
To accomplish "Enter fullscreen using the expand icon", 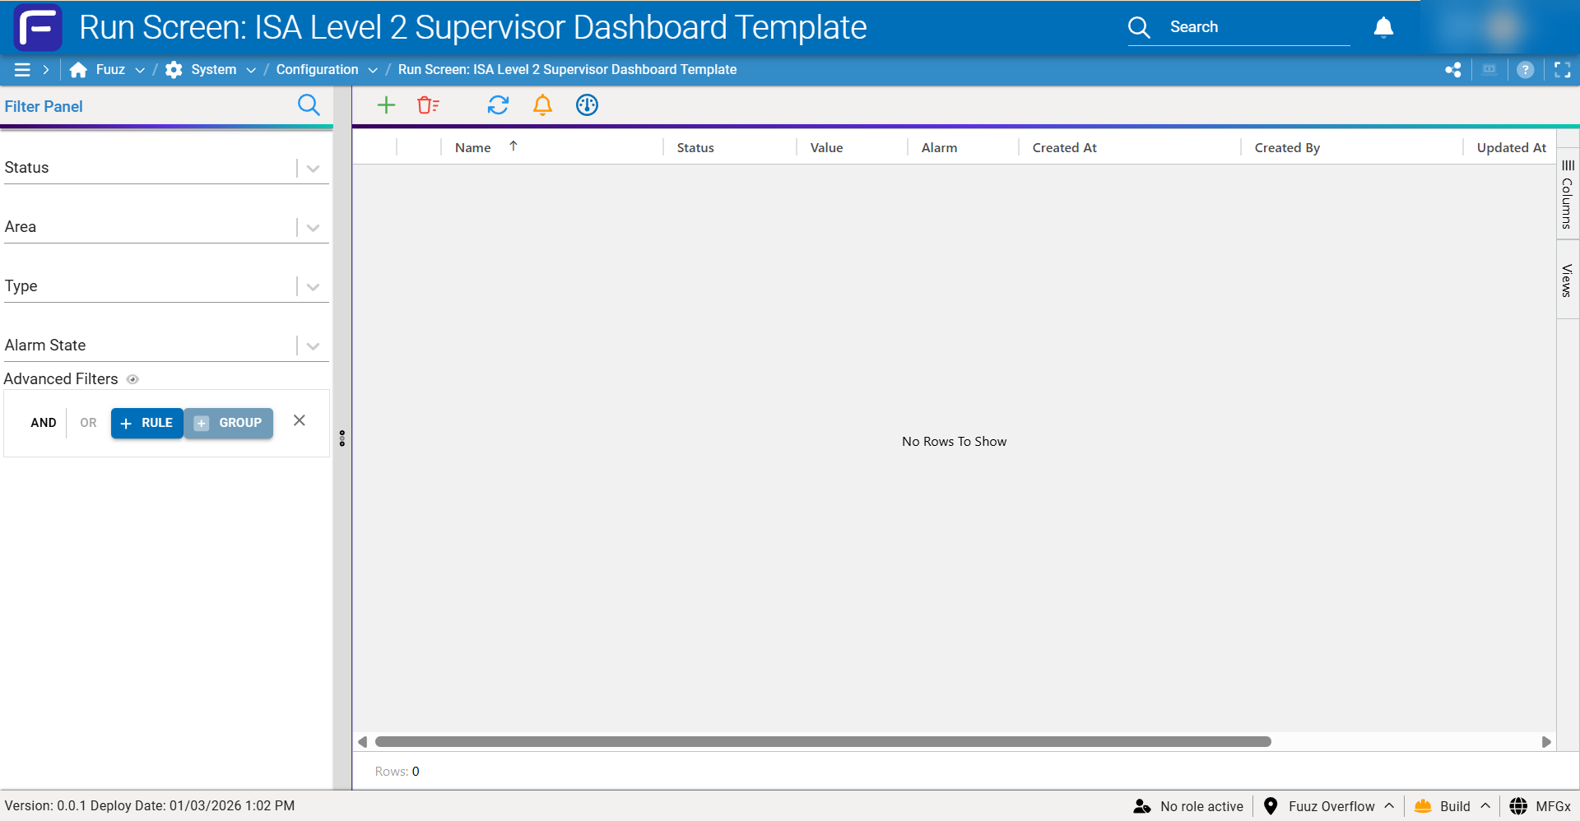I will tap(1563, 69).
